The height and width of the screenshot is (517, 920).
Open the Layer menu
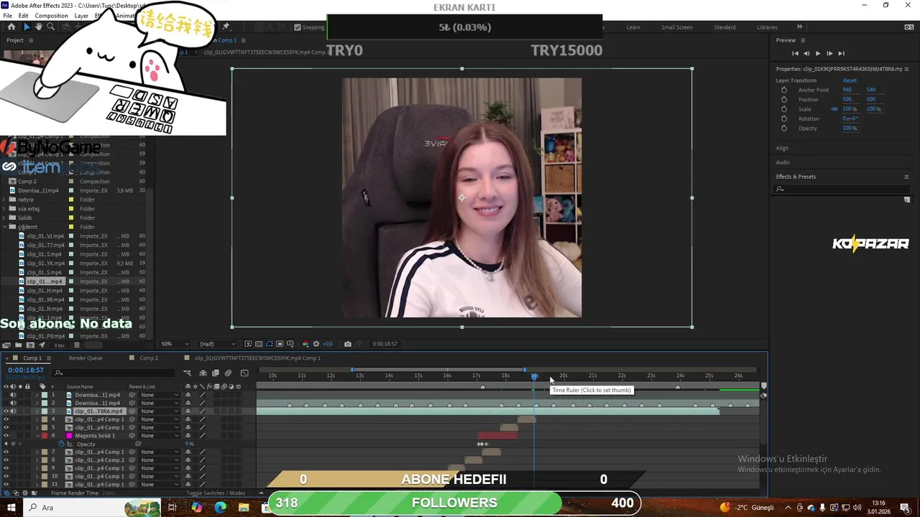click(81, 16)
